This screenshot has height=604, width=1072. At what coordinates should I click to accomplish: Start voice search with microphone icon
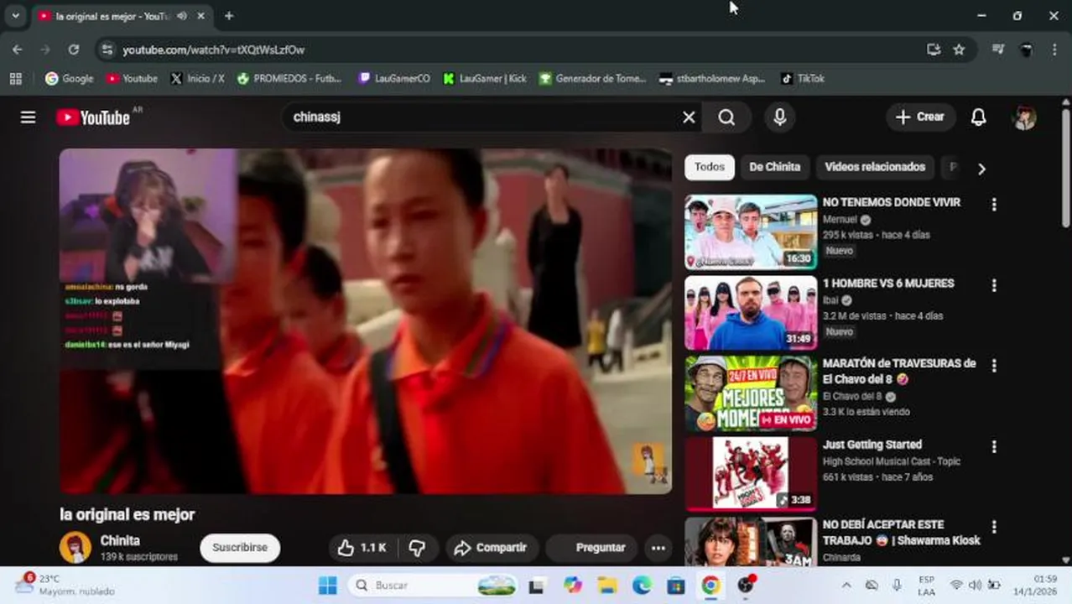779,117
